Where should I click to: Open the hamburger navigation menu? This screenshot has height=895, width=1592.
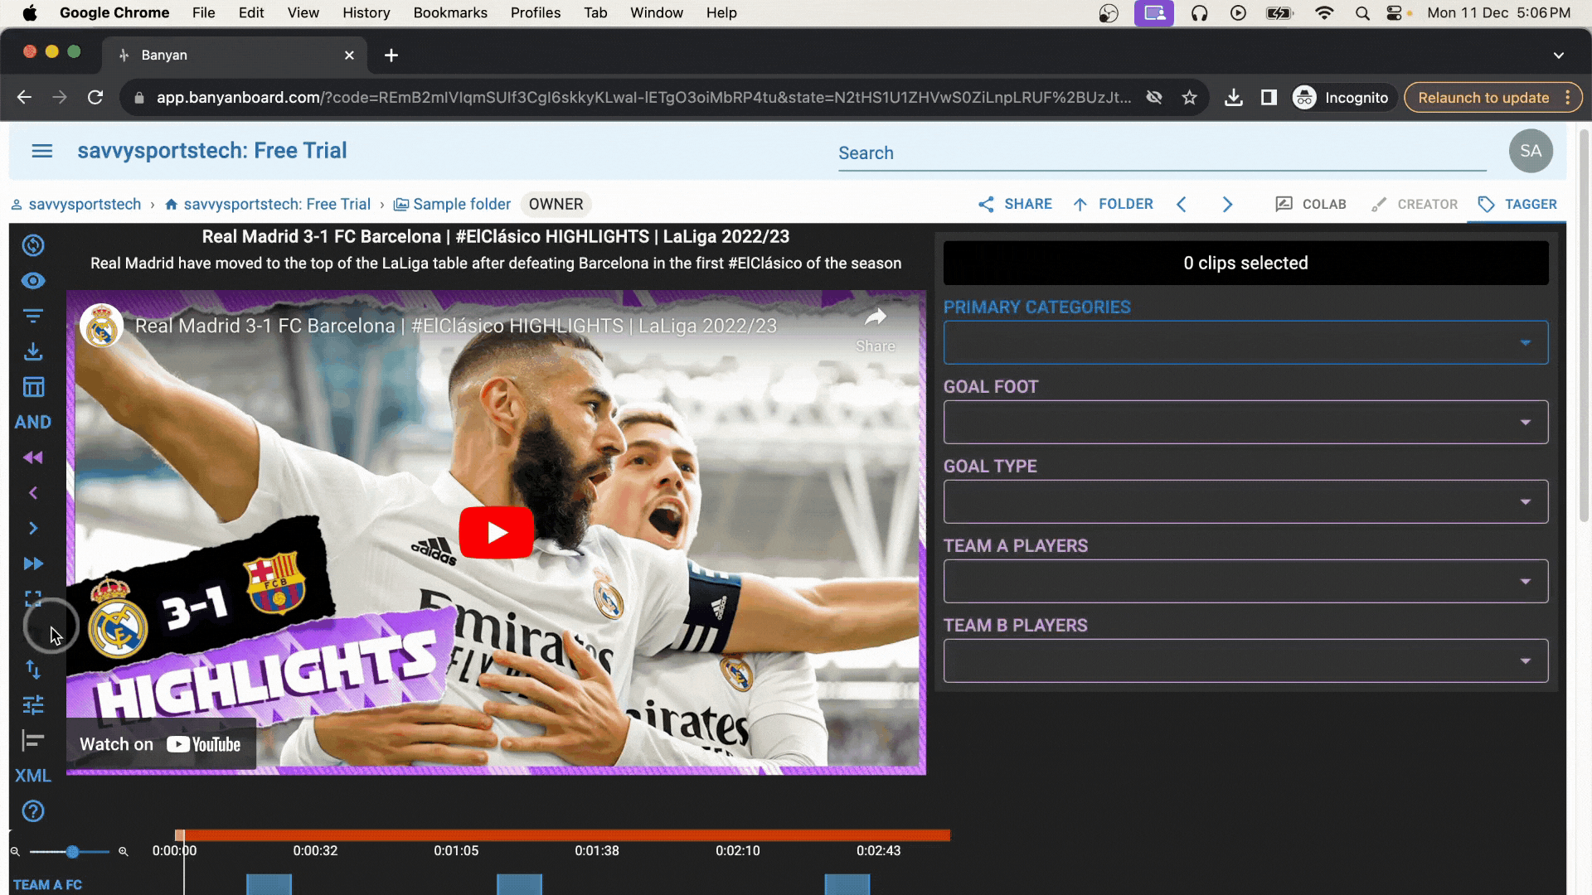tap(42, 151)
